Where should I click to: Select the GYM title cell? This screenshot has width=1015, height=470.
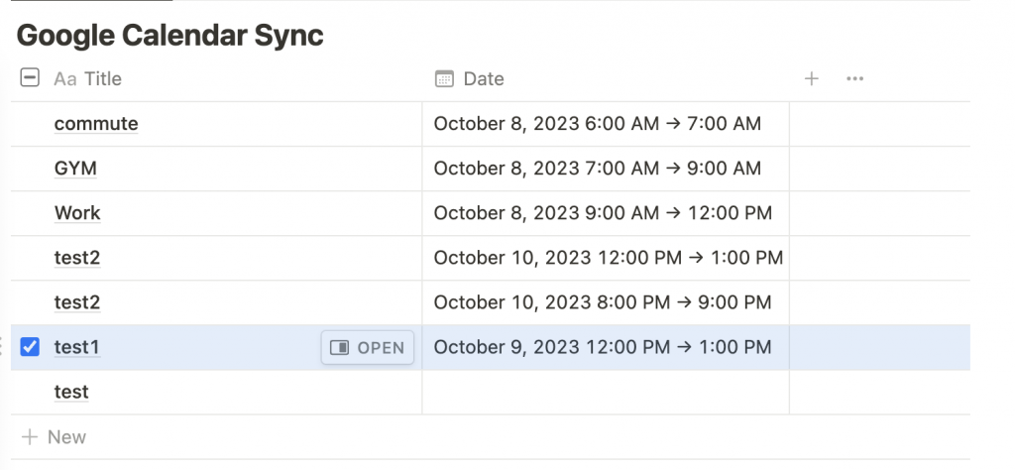tap(75, 169)
